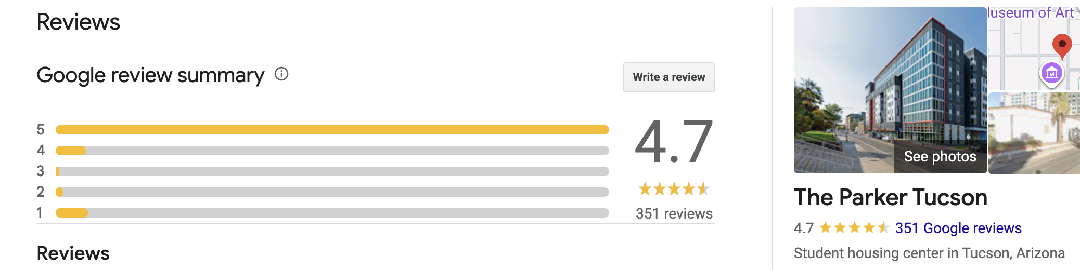The image size is (1080, 270).
Task: Select the 5-star rating bar
Action: pos(332,130)
